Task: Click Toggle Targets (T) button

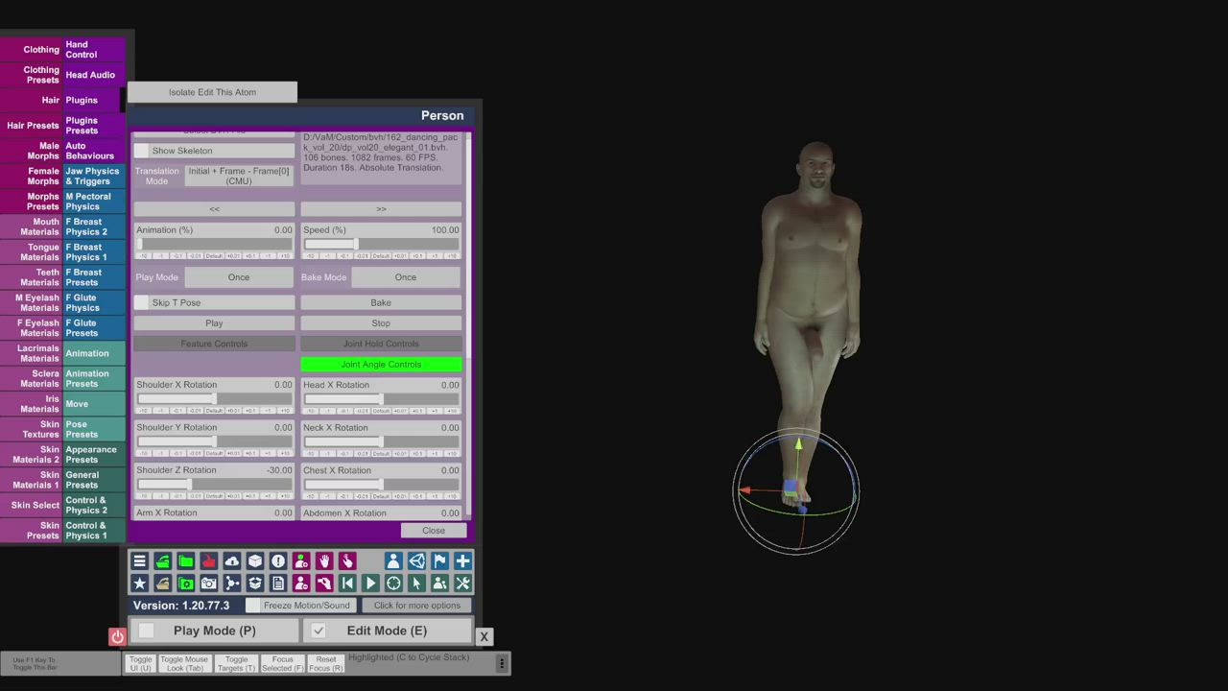Action: pyautogui.click(x=236, y=663)
